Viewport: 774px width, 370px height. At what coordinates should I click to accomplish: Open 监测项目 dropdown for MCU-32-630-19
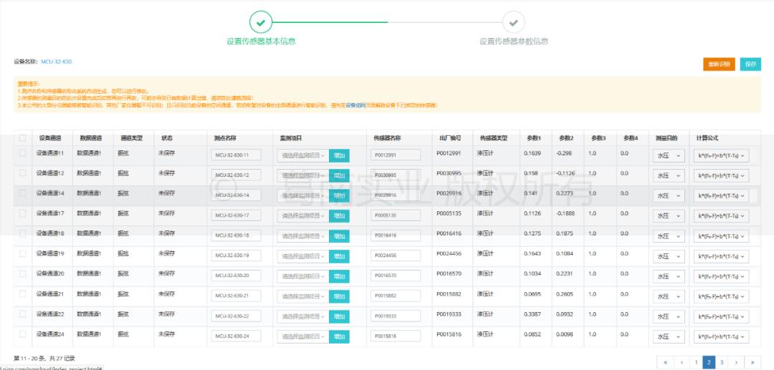click(303, 255)
